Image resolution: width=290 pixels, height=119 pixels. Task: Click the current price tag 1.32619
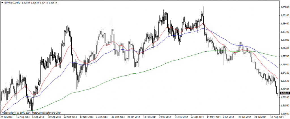click(x=284, y=93)
